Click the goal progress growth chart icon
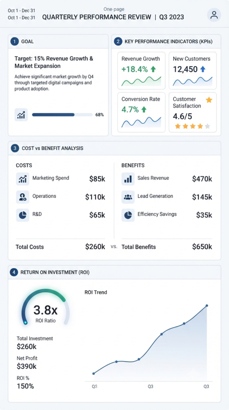The width and height of the screenshot is (229, 410). [x=21, y=115]
